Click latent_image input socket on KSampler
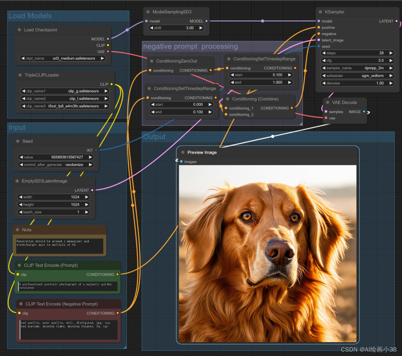This screenshot has height=356, width=402. click(319, 40)
